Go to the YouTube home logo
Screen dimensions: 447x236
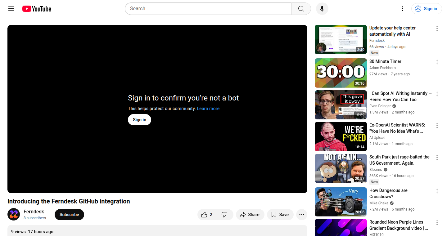[x=37, y=9]
